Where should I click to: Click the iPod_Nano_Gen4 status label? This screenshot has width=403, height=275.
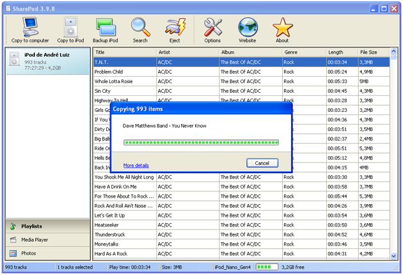pyautogui.click(x=233, y=267)
